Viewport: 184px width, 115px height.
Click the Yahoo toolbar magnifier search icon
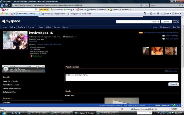click(36, 9)
